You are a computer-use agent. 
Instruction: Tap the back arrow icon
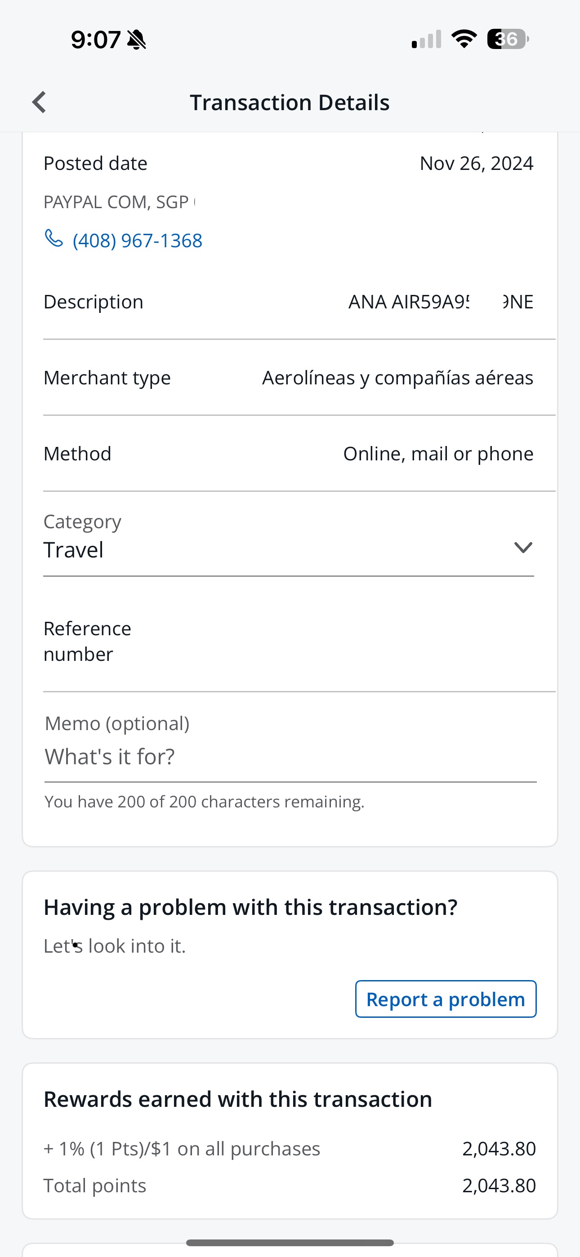point(39,103)
